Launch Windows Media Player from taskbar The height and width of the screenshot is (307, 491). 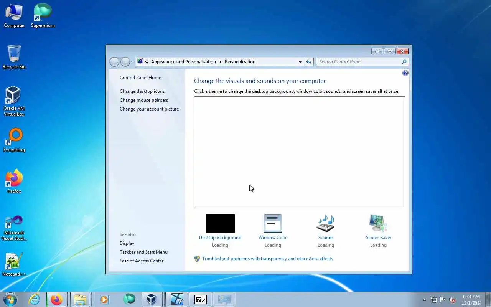click(x=104, y=299)
